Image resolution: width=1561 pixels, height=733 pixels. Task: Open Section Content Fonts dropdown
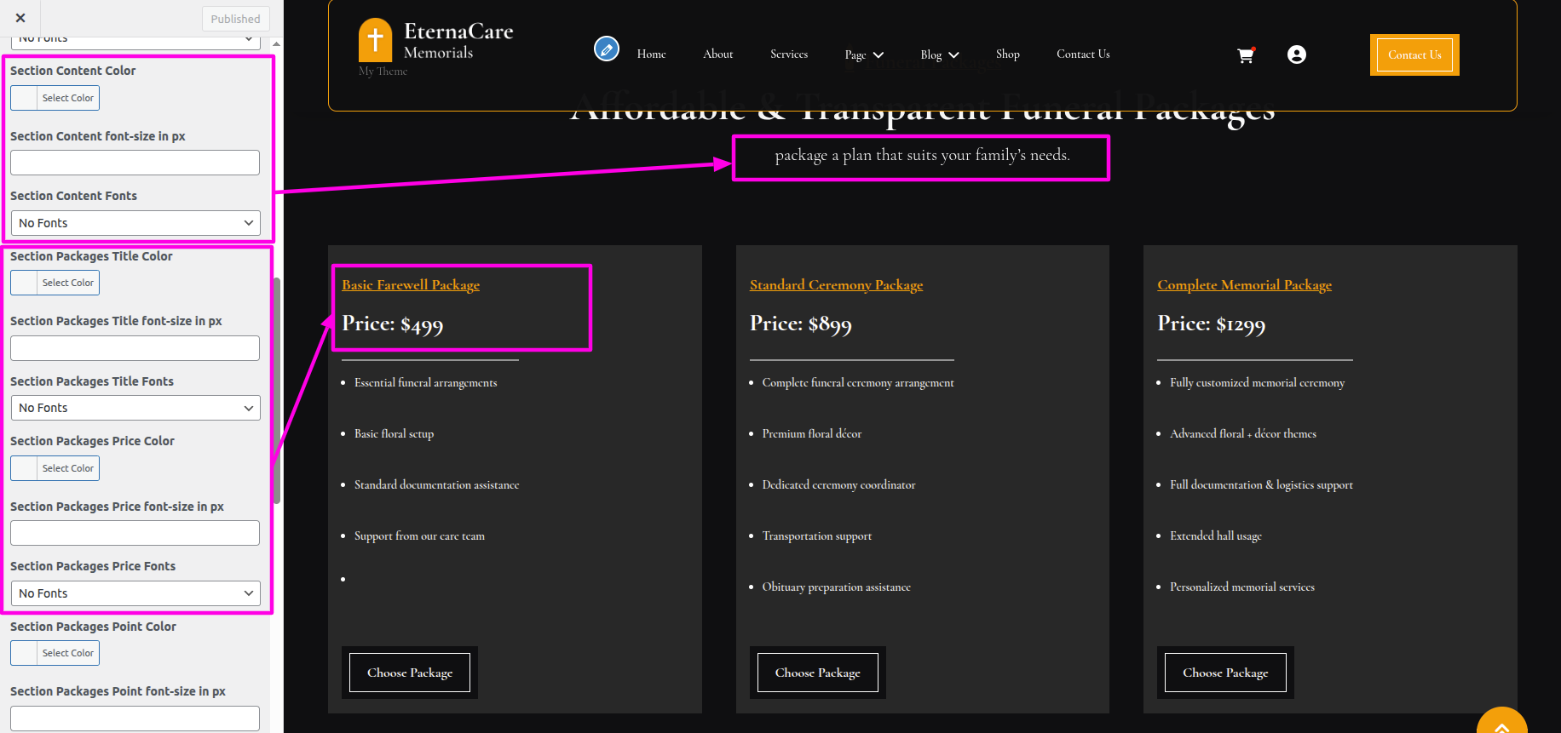(135, 223)
